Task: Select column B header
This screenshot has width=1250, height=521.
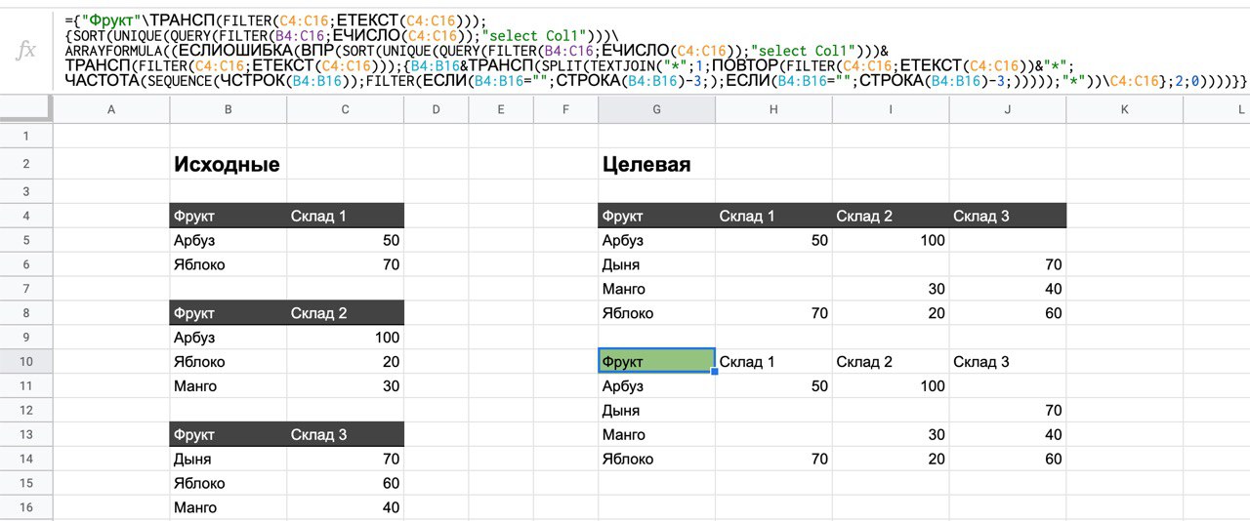Action: (228, 110)
